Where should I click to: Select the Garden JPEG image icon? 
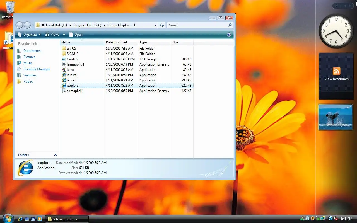point(64,59)
